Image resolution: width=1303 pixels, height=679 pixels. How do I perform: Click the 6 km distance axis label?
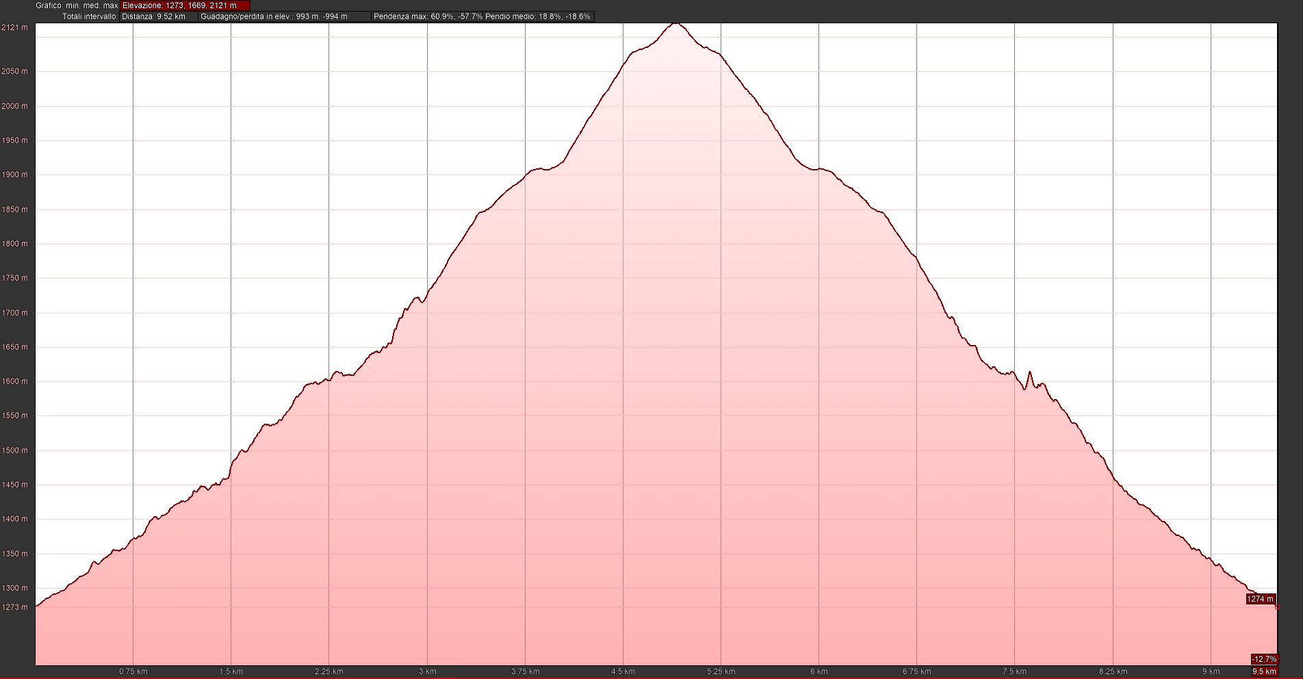(818, 671)
